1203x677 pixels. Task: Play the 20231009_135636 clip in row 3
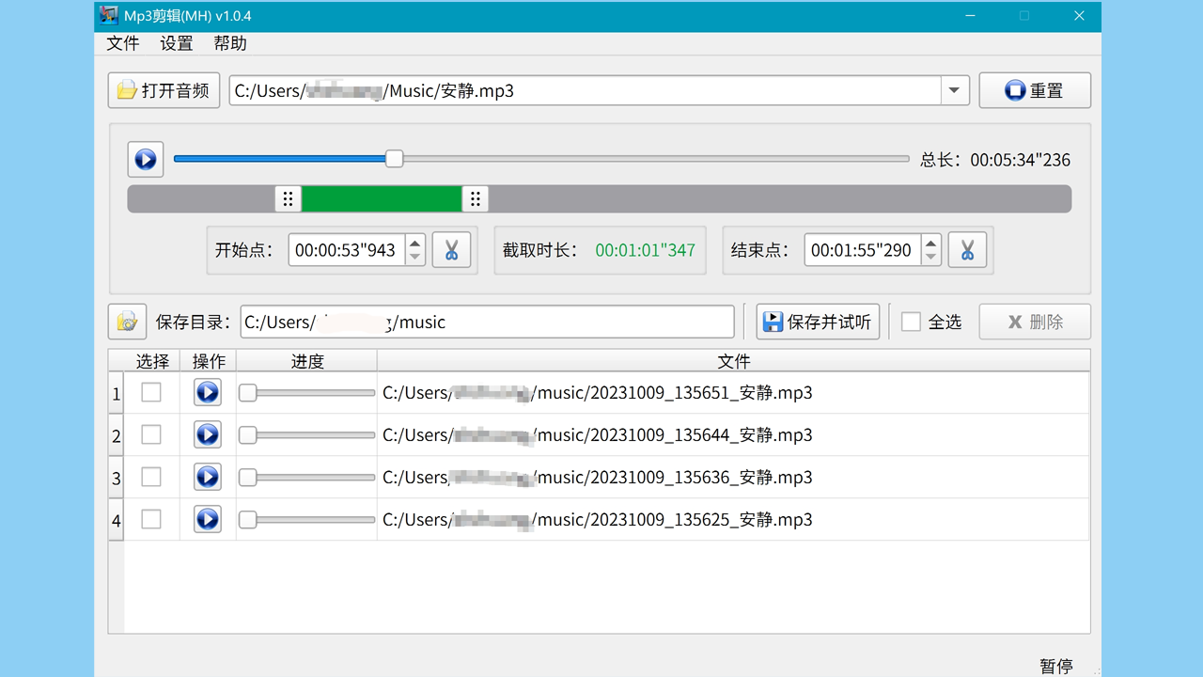[208, 477]
